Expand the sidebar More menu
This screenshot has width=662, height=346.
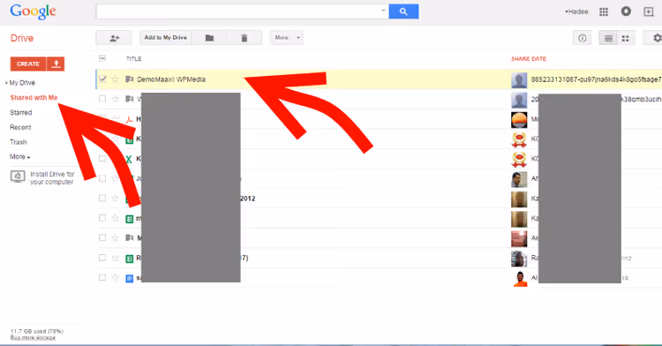coord(19,157)
